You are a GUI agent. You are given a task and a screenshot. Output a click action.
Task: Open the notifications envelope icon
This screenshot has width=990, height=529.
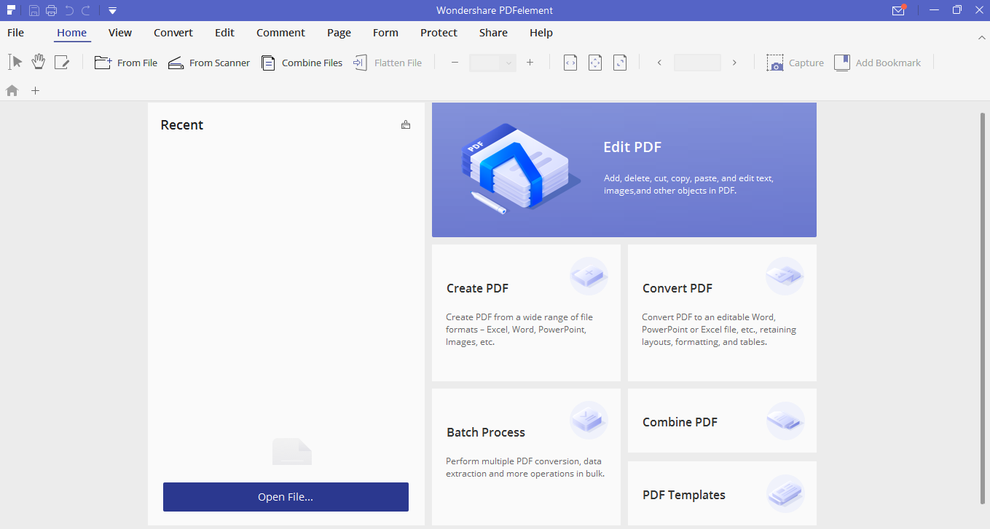pyautogui.click(x=898, y=10)
